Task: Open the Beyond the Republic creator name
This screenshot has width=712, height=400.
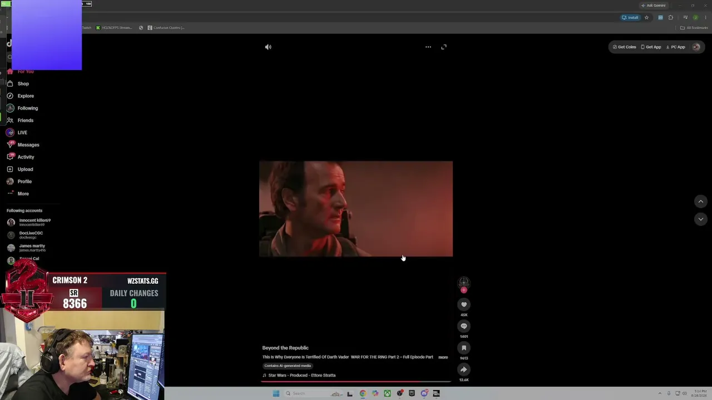Action: 285,348
